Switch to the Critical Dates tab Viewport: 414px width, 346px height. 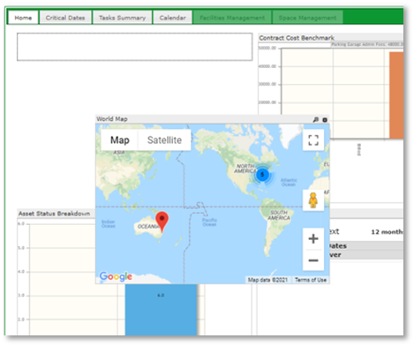pyautogui.click(x=65, y=18)
